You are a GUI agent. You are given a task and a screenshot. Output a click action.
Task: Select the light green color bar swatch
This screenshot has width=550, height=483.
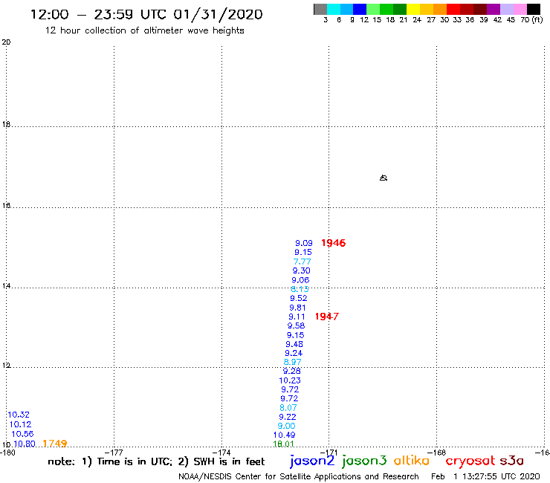point(374,9)
